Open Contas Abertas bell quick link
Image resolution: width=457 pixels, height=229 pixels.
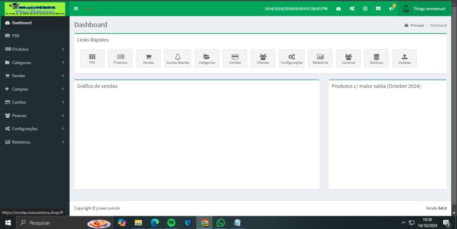click(178, 58)
